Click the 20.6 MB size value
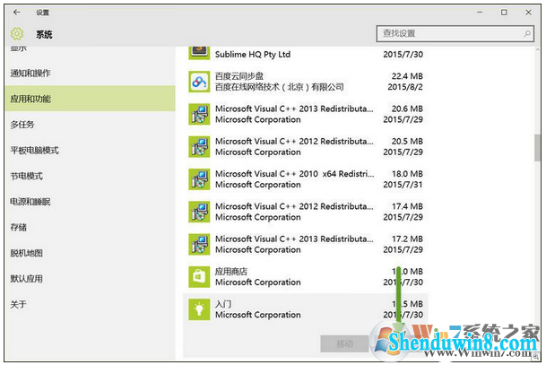The width and height of the screenshot is (546, 365). point(407,109)
